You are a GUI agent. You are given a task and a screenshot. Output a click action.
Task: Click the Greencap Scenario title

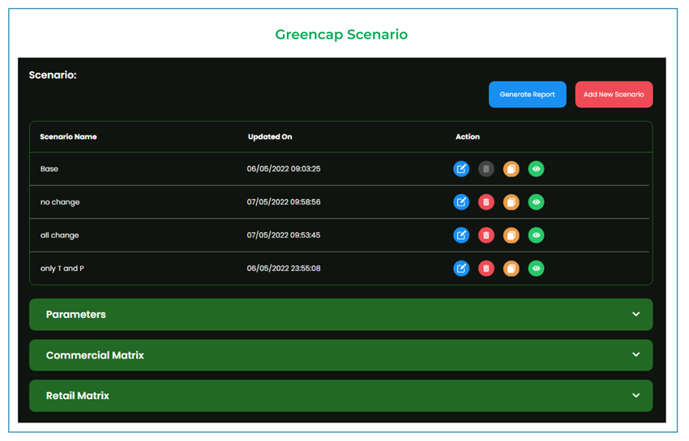tap(341, 34)
